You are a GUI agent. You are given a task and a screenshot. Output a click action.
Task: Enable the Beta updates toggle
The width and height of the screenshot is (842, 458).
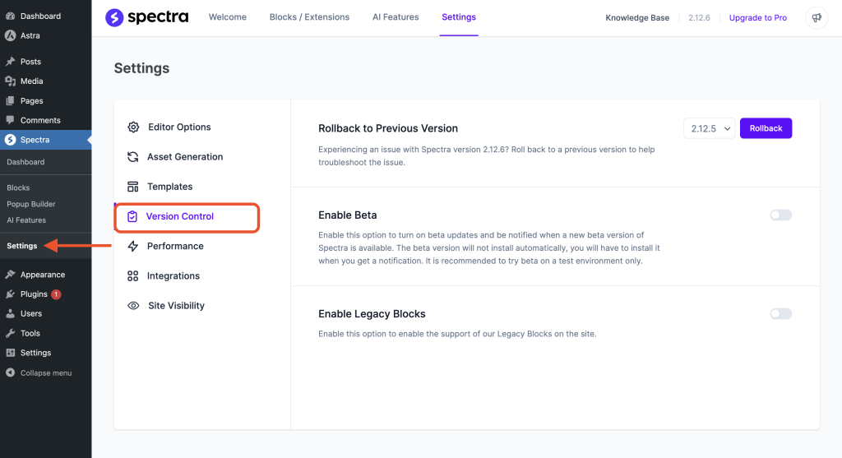coord(781,215)
